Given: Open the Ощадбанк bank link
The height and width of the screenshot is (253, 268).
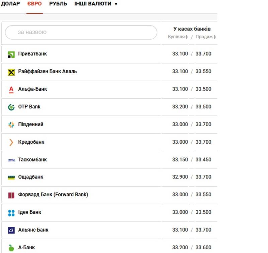Looking at the screenshot, I should point(31,177).
